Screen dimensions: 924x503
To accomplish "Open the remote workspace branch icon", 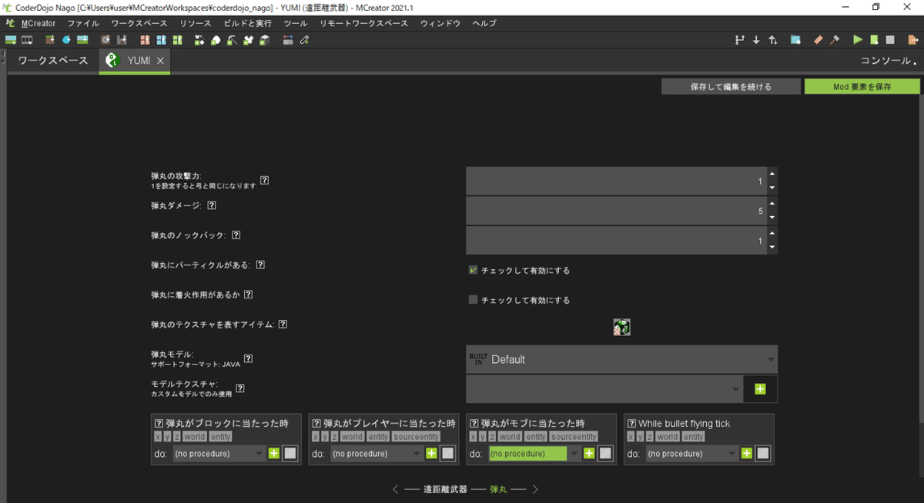I will (x=741, y=39).
